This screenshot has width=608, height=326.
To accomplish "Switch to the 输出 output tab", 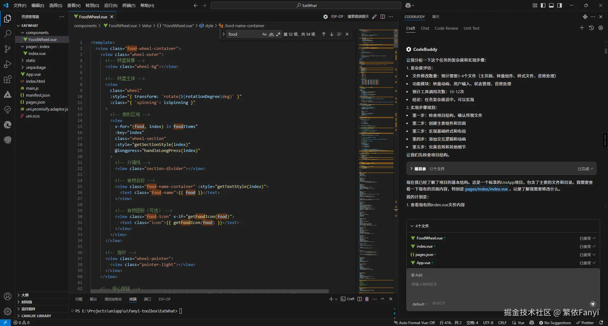I will click(x=93, y=299).
